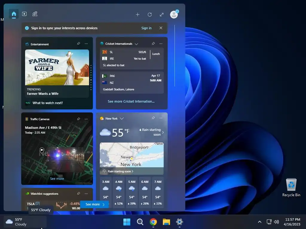Click the camera pin on traffic map
This screenshot has width=306, height=229.
42,150
